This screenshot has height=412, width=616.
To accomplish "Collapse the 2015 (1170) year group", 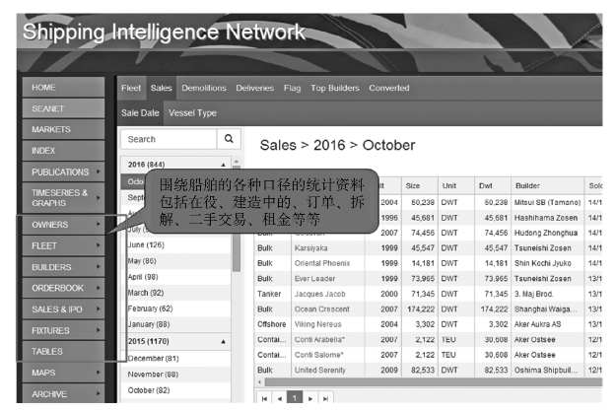I will (223, 341).
